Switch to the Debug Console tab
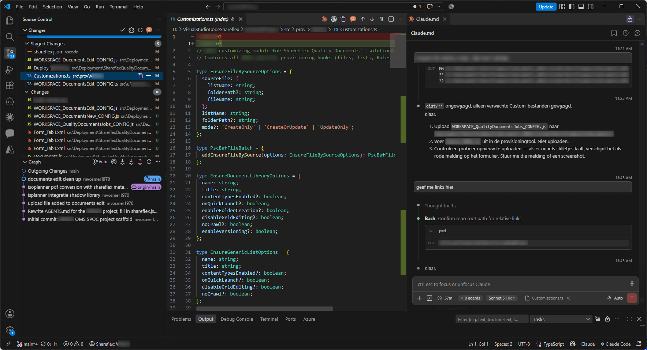The width and height of the screenshot is (647, 350). tap(237, 319)
